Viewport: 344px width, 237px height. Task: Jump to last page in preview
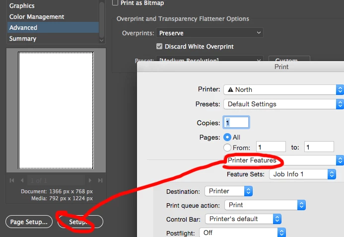(100, 180)
